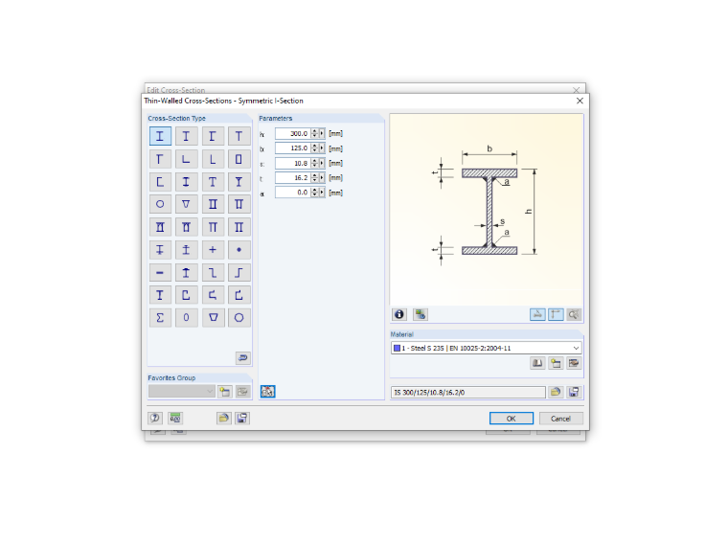Click the a field showing 0.0
728x546 pixels.
[x=293, y=193]
